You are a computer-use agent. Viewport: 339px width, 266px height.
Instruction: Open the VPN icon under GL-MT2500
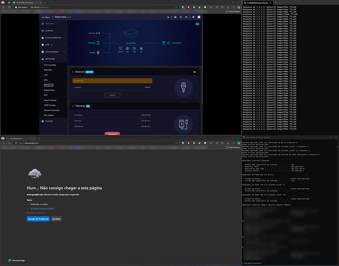[x=134, y=48]
